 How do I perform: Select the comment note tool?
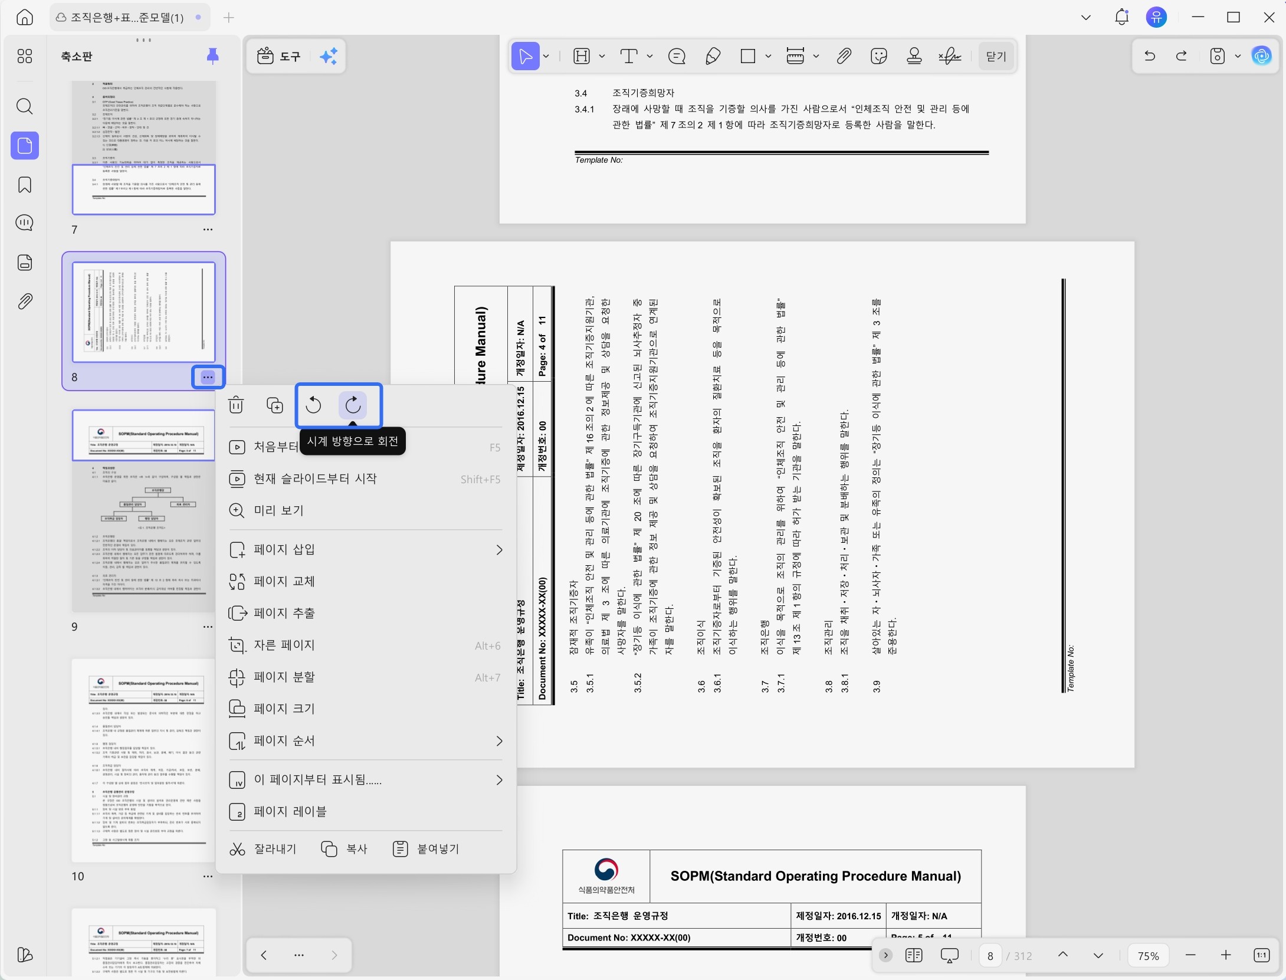pos(677,56)
